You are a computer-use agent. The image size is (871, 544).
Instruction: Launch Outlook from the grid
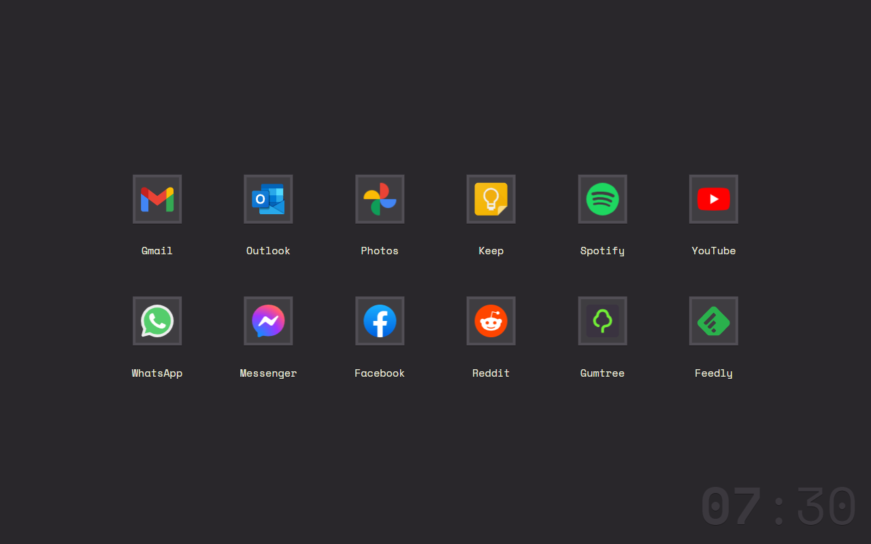point(268,199)
